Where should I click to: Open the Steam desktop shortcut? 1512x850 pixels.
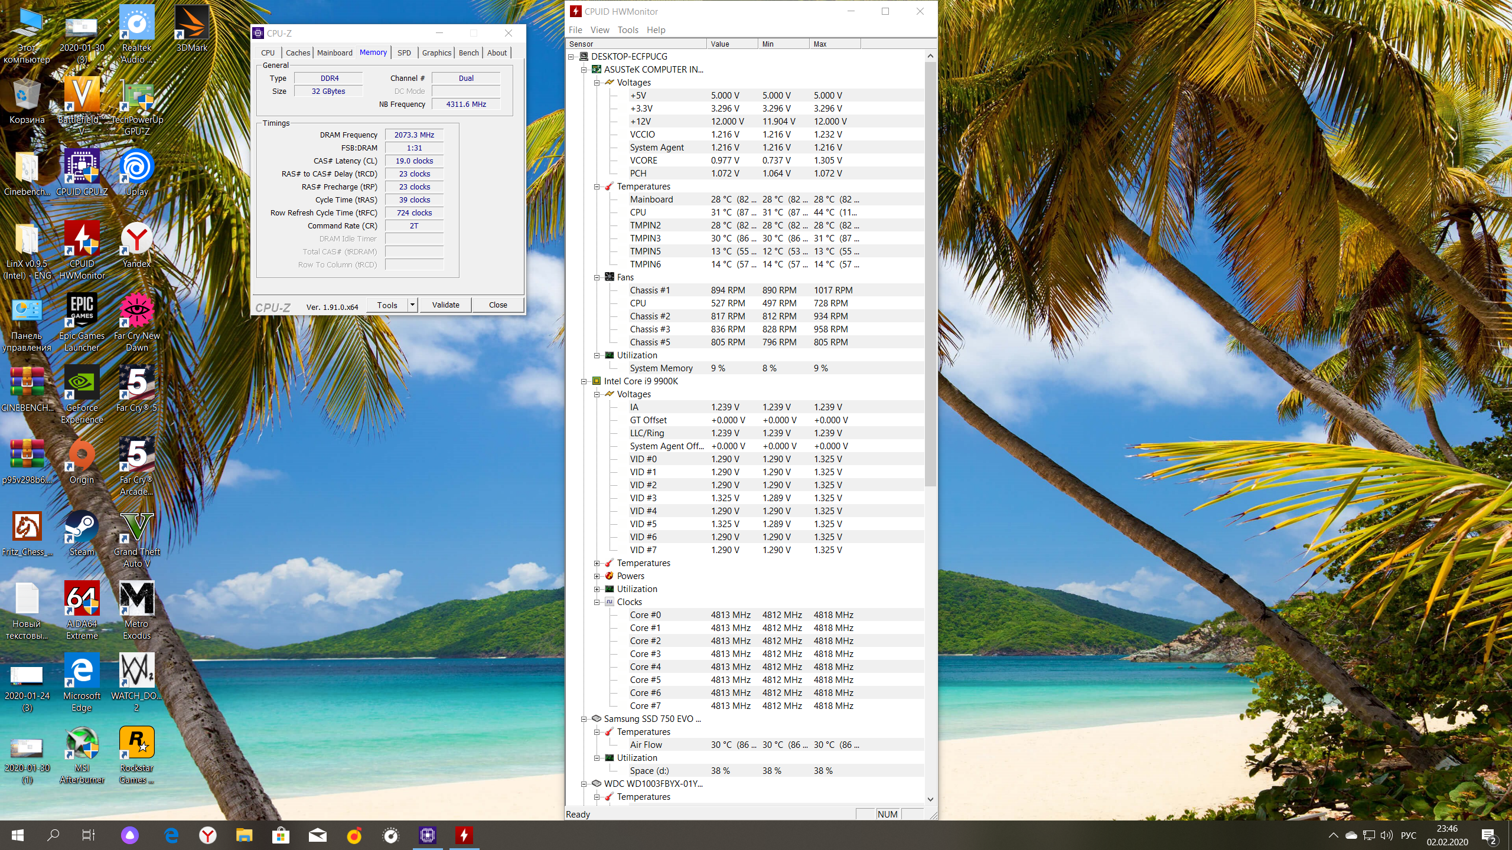82,528
